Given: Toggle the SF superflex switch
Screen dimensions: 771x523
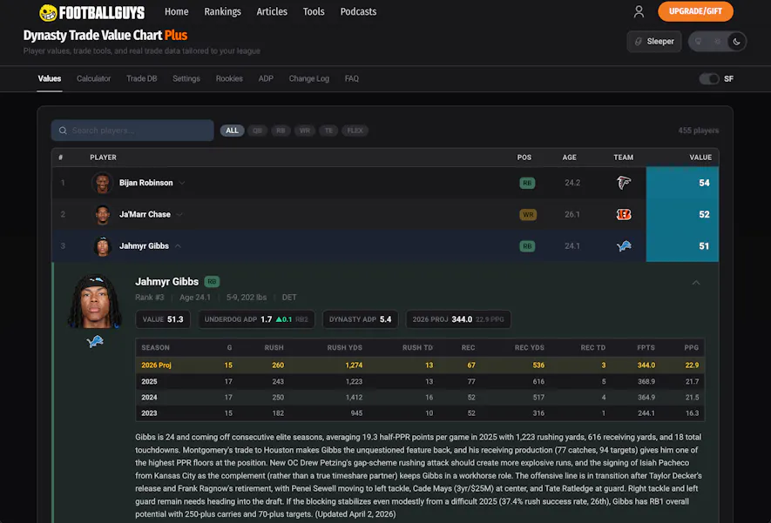Looking at the screenshot, I should coord(708,78).
